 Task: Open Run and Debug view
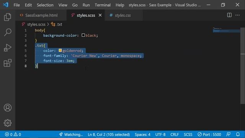(8, 48)
